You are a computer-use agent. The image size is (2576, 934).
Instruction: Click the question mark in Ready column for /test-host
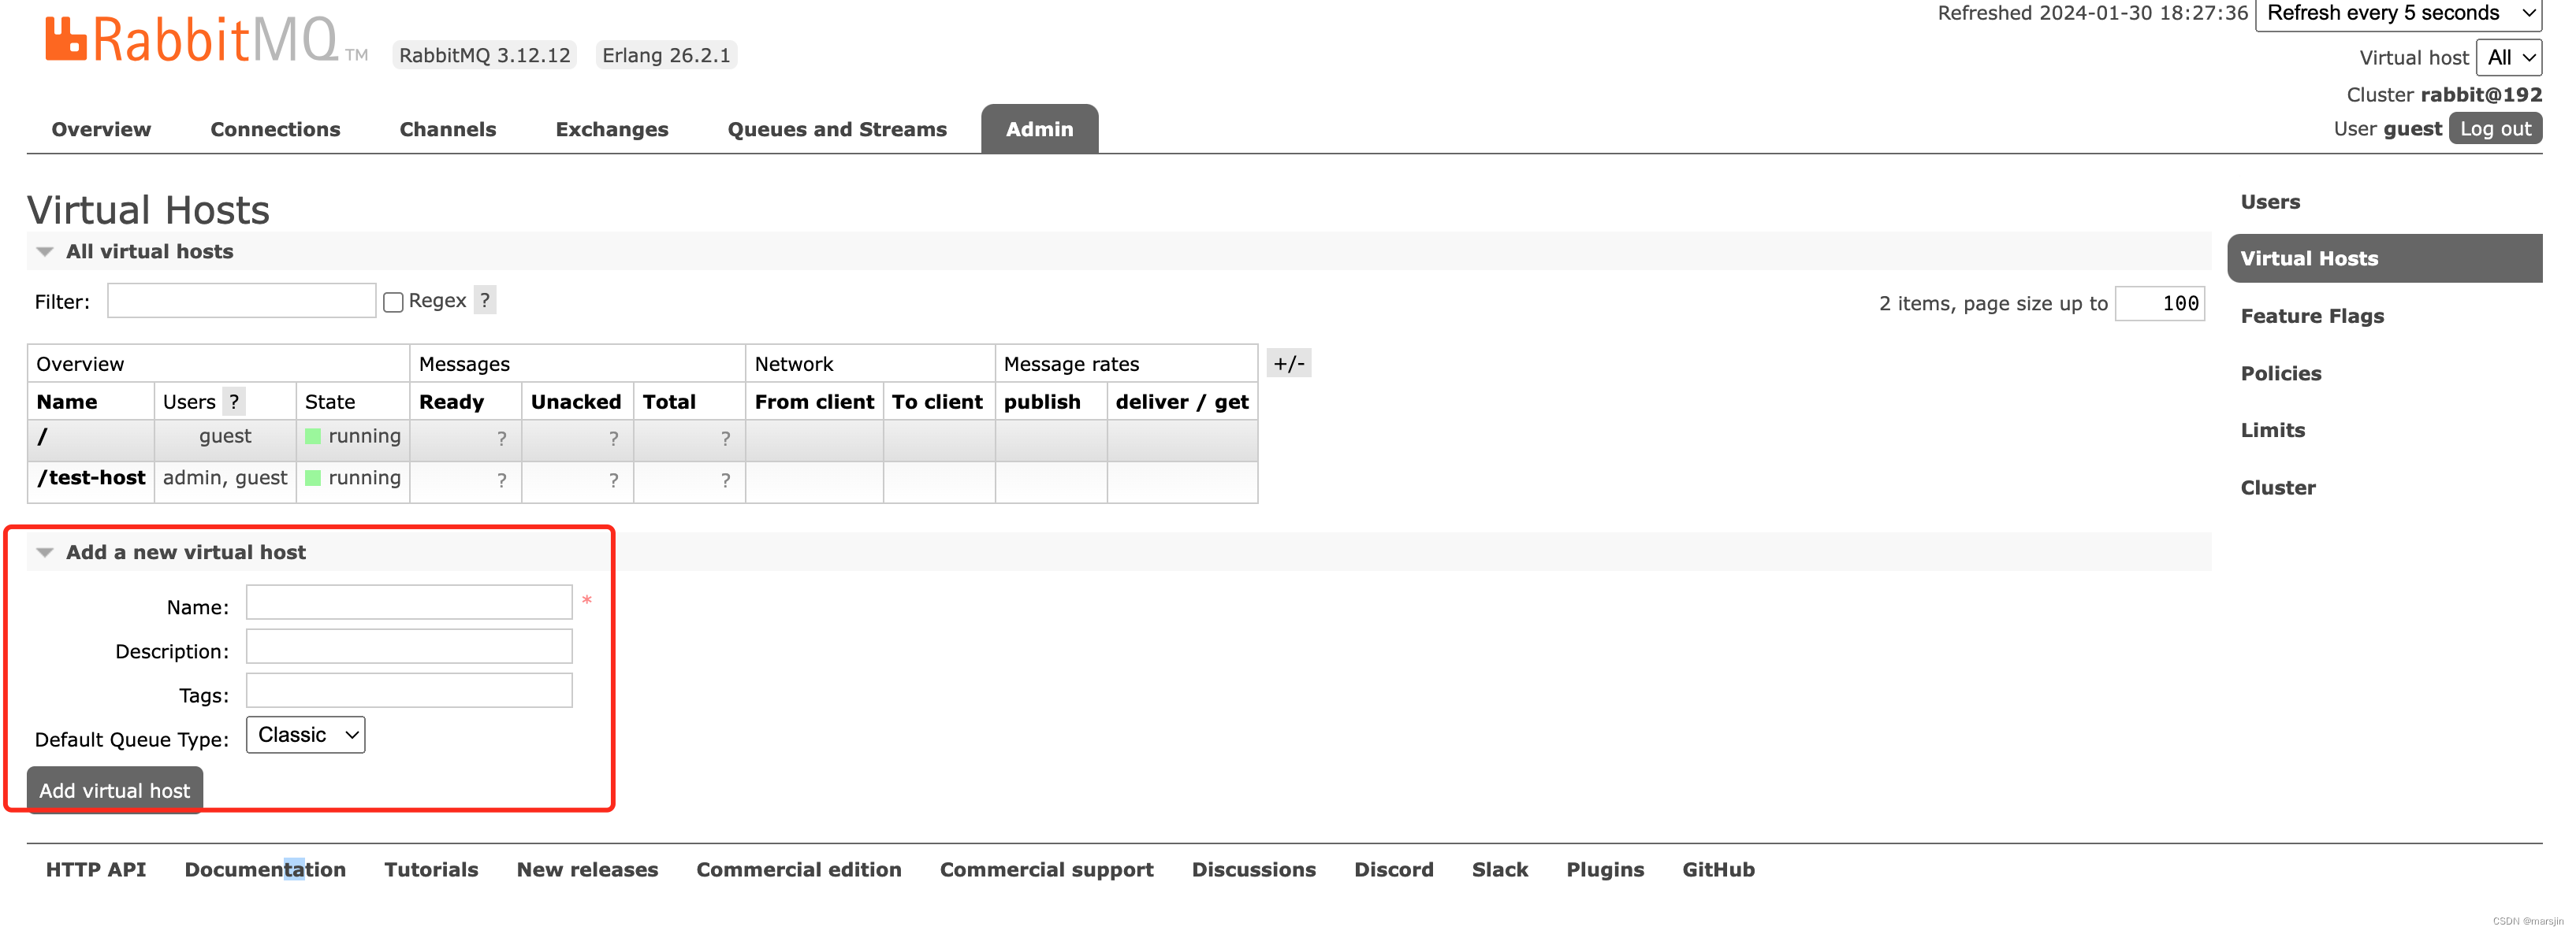coord(500,480)
